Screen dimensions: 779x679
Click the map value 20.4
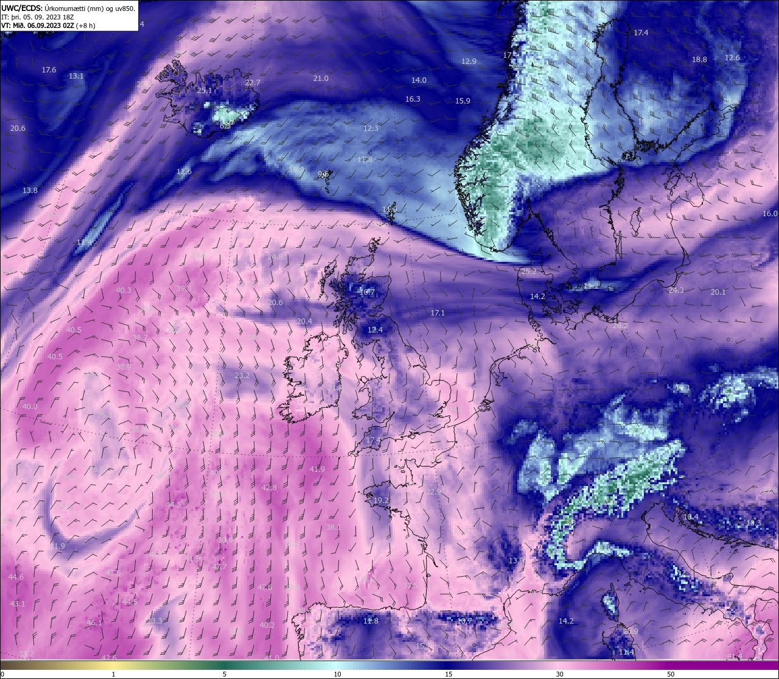tap(304, 322)
